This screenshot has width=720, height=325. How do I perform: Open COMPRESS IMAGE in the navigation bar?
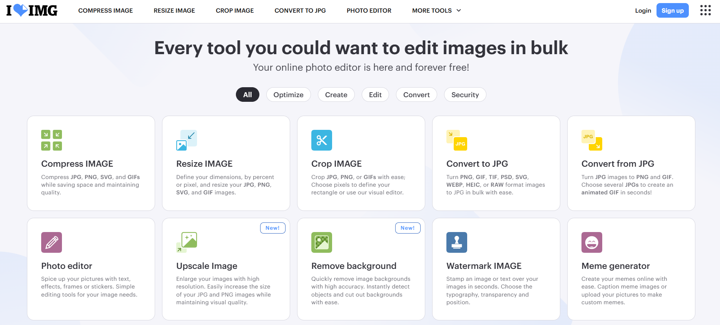(x=105, y=10)
